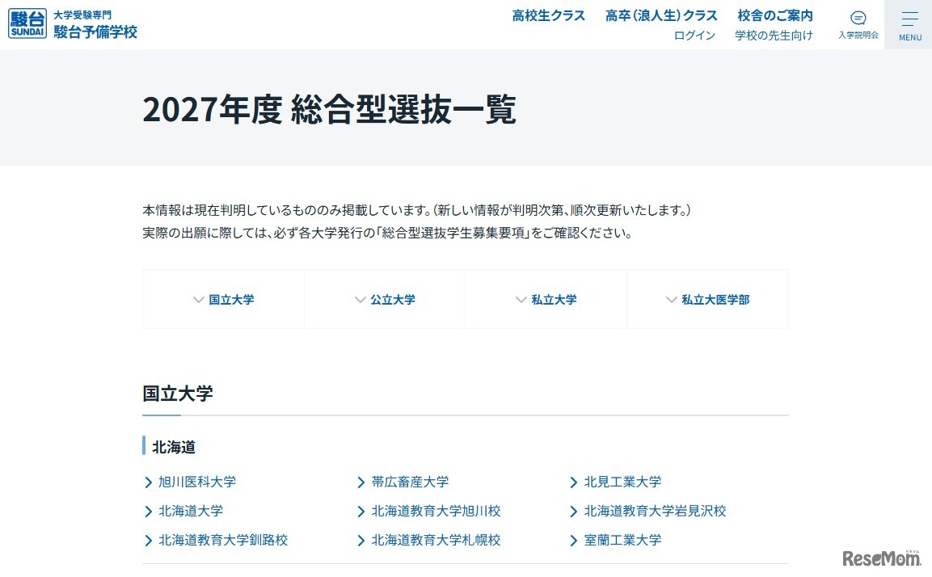Click the 入学説明会 label text
Image resolution: width=932 pixels, height=577 pixels.
click(858, 35)
